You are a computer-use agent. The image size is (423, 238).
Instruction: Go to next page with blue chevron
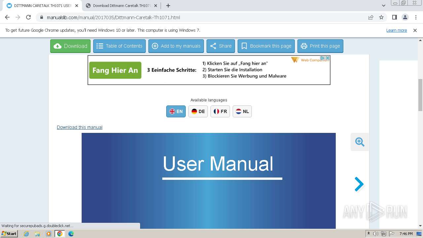coord(359,184)
